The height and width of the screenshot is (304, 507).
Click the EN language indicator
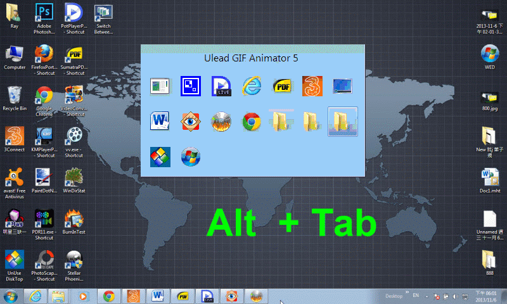point(416,295)
